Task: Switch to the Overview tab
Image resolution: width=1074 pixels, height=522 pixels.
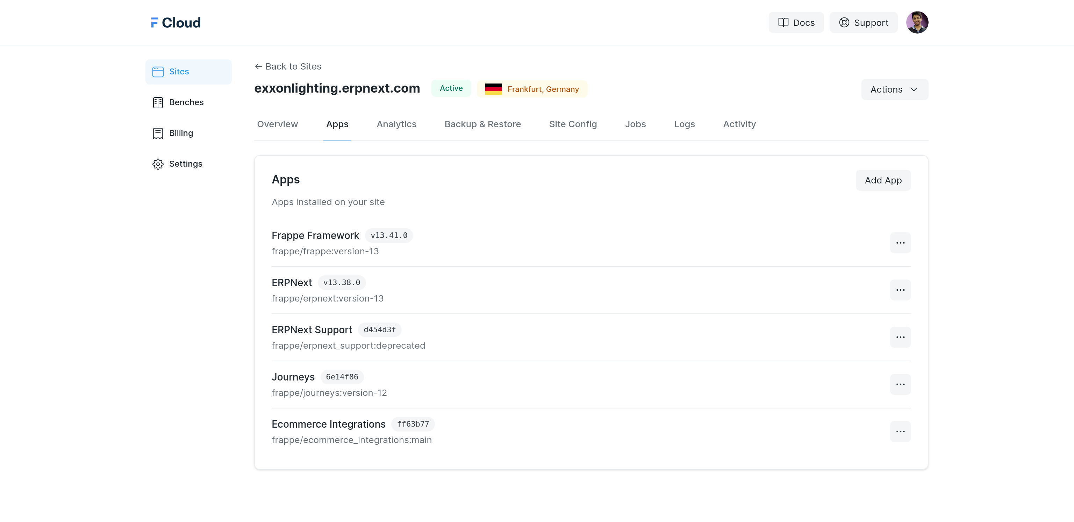Action: pyautogui.click(x=277, y=124)
